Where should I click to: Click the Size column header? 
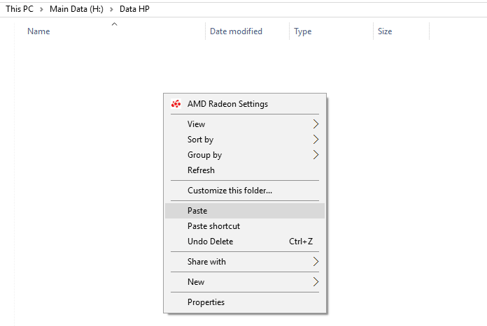tap(401, 31)
